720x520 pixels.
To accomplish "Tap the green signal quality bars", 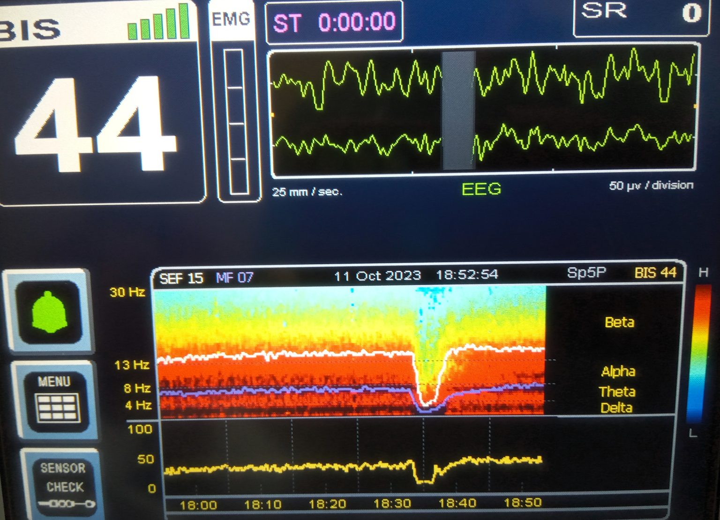I will pos(158,23).
